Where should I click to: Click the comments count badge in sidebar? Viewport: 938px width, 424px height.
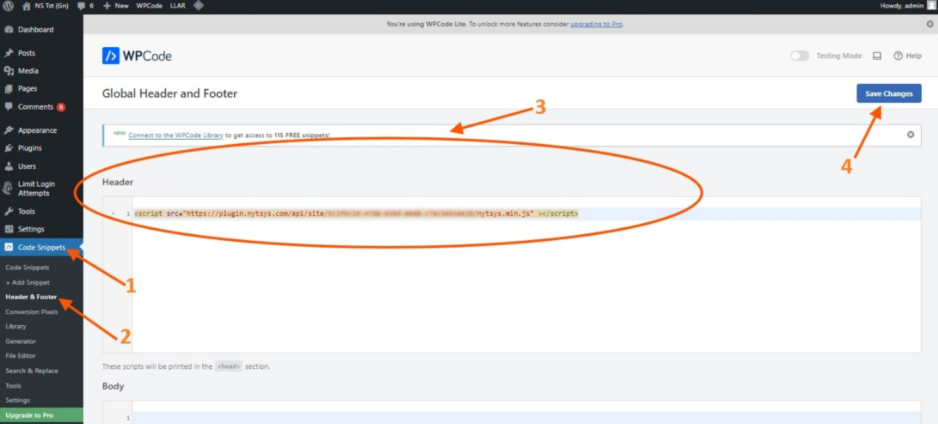click(x=61, y=107)
